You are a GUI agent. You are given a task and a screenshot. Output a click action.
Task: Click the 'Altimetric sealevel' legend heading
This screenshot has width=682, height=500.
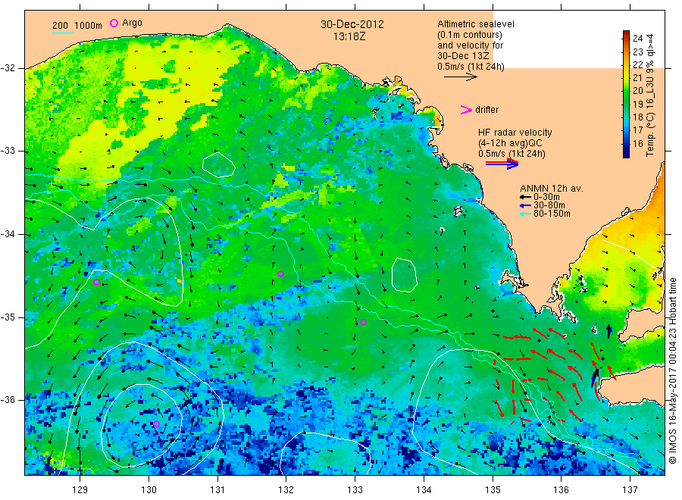click(x=476, y=24)
